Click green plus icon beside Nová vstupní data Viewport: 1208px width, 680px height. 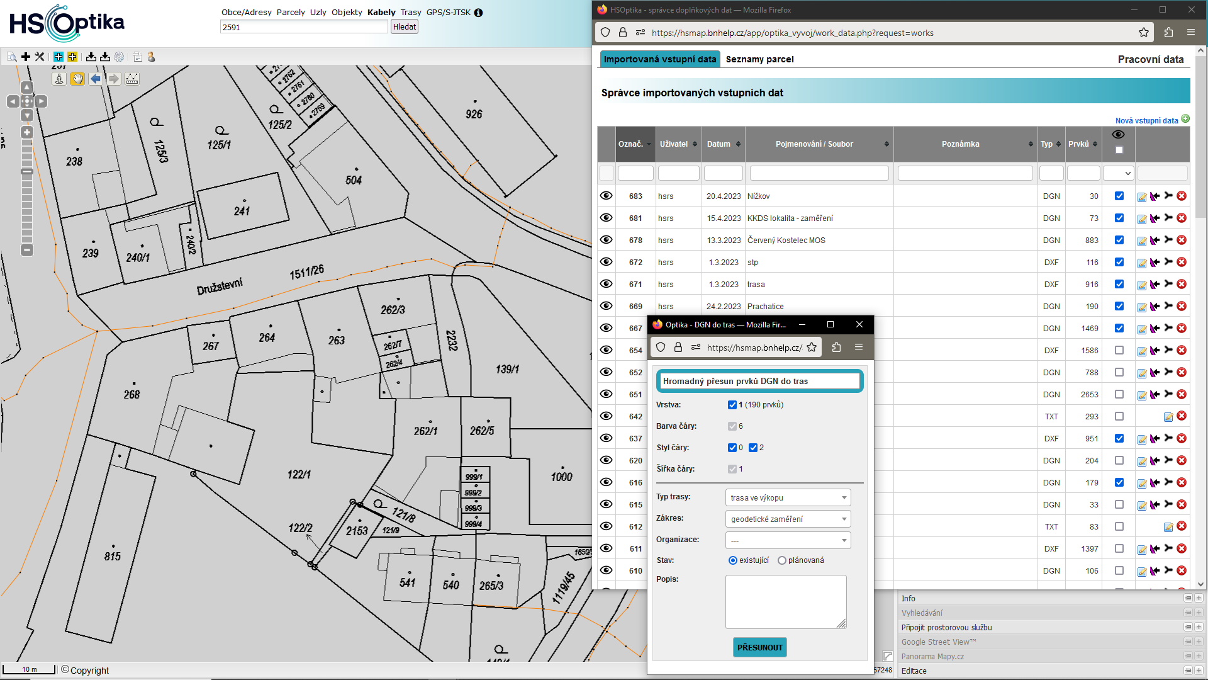[x=1185, y=119]
